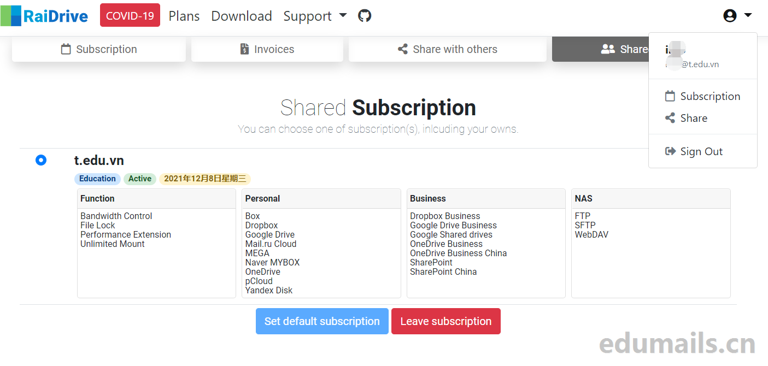Click the red Leave subscription button
768x366 pixels.
pyautogui.click(x=446, y=321)
